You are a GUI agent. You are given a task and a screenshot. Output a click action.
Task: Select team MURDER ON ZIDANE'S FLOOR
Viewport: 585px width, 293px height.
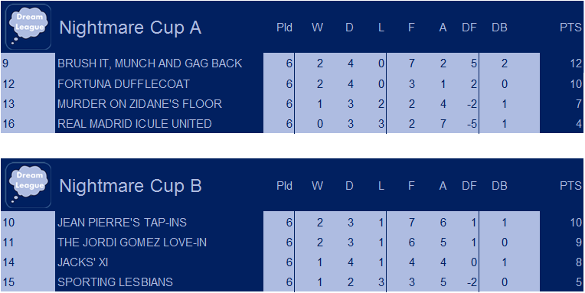pyautogui.click(x=139, y=103)
